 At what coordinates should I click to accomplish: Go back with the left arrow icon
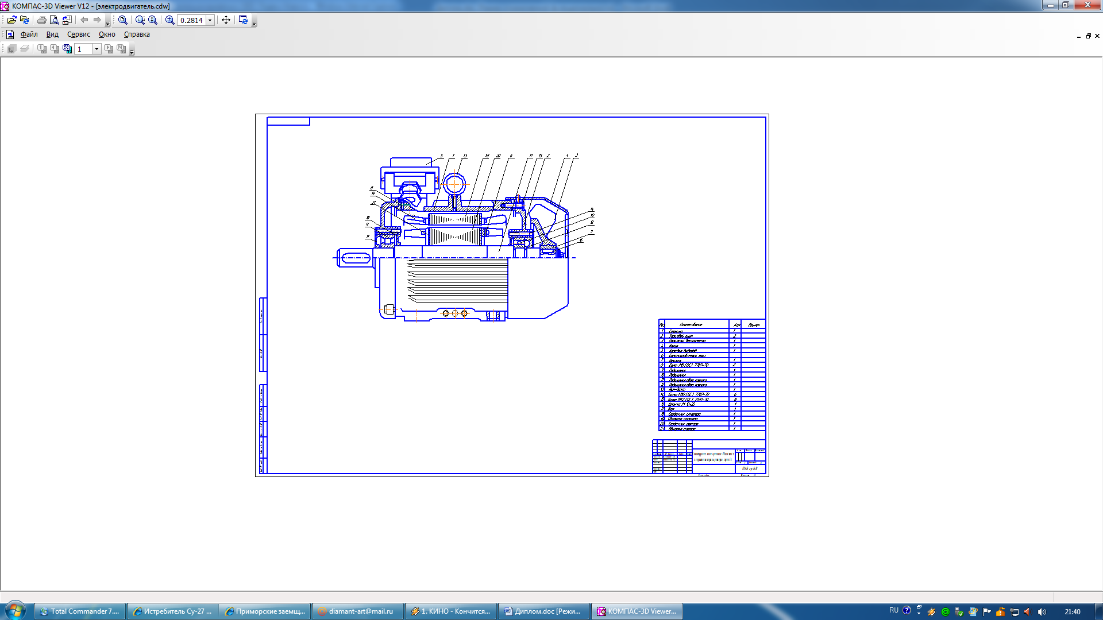tap(84, 20)
